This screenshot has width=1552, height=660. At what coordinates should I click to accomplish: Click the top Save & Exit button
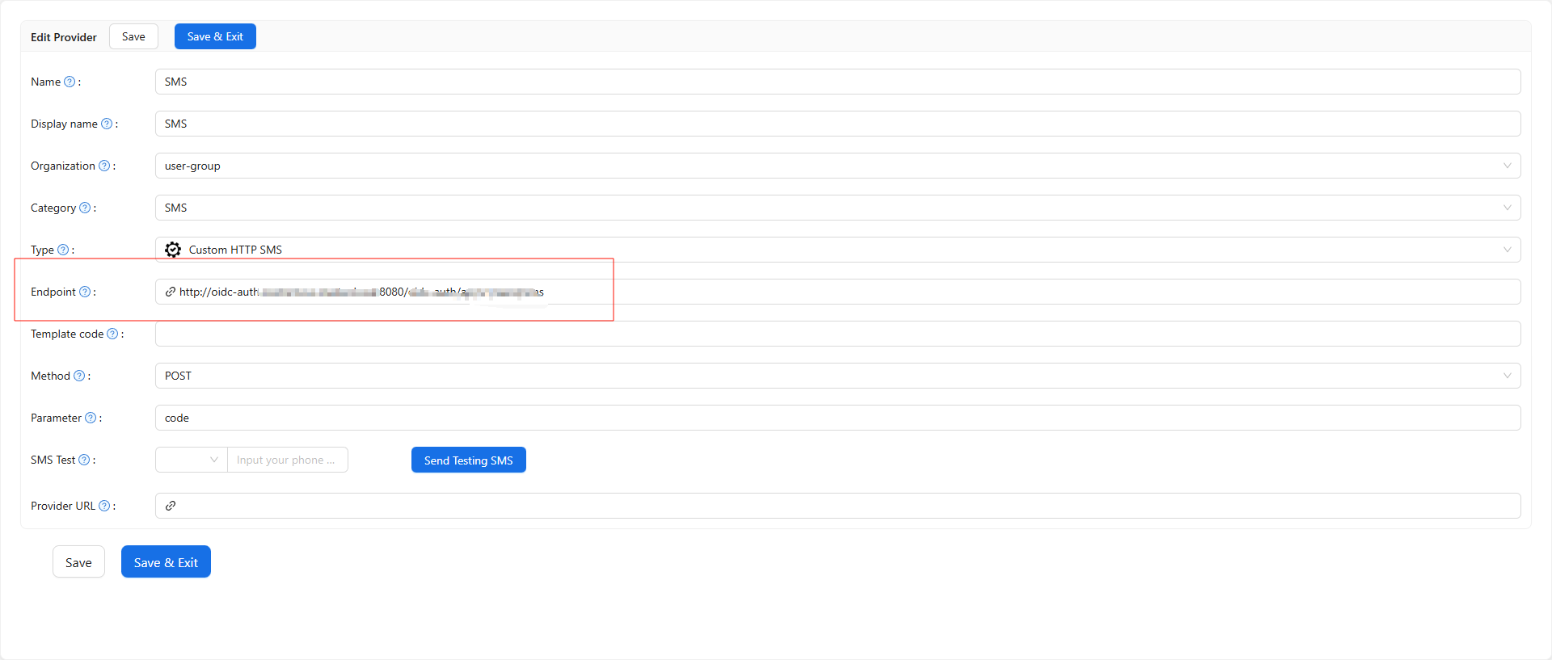[215, 36]
